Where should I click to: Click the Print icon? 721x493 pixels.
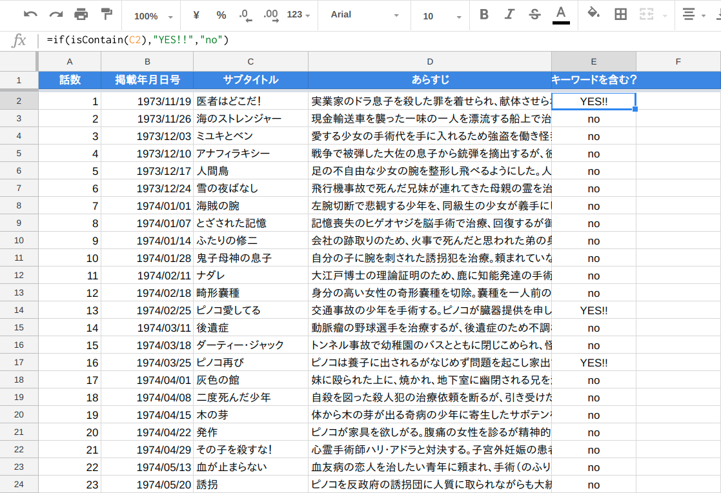[x=81, y=15]
